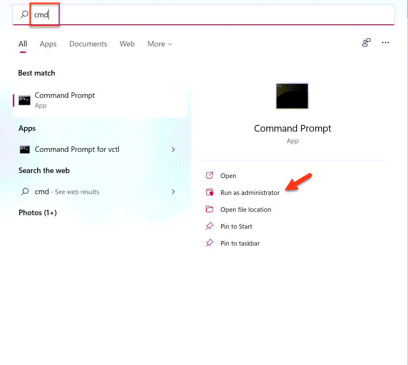Expand Command Prompt for vctl chevron

[x=174, y=149]
